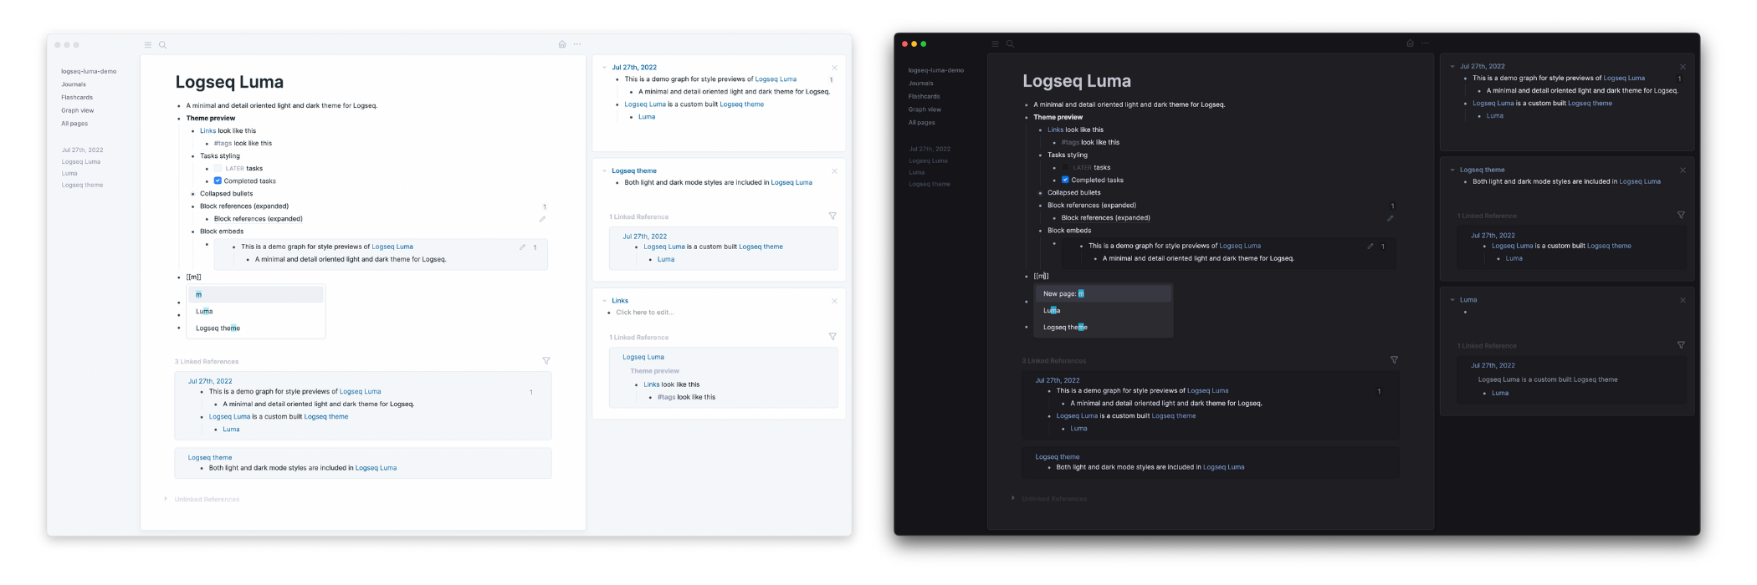Click pencil icon in embedded block, light window
Screen dimensions: 1757x585
tap(522, 247)
